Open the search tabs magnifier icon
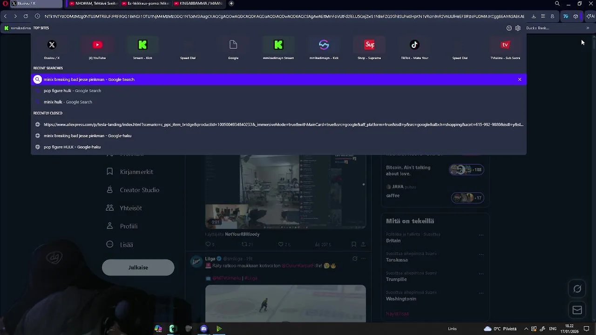The height and width of the screenshot is (335, 596). click(557, 3)
